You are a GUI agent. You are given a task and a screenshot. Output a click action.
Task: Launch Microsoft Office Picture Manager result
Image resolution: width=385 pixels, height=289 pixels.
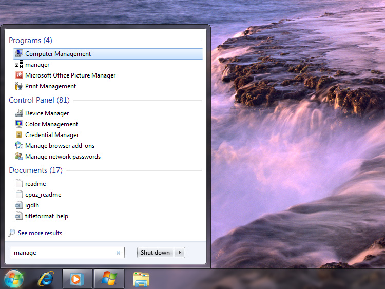tap(70, 75)
